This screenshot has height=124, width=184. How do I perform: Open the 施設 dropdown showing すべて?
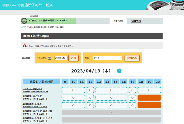108,58
